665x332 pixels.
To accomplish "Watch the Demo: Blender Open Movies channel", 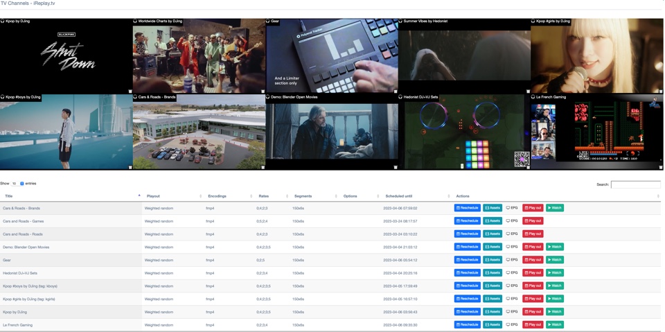I will pyautogui.click(x=555, y=247).
